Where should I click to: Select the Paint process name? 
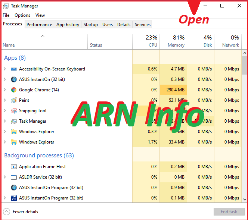[x=24, y=100]
